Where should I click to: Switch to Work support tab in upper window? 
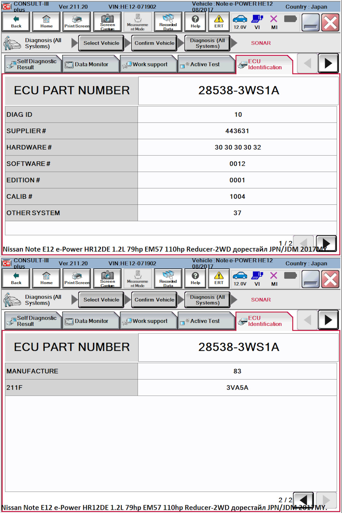[148, 64]
